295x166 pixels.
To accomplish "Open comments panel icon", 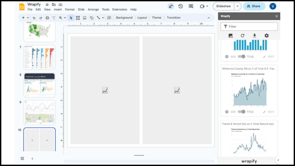I will 191,6.
